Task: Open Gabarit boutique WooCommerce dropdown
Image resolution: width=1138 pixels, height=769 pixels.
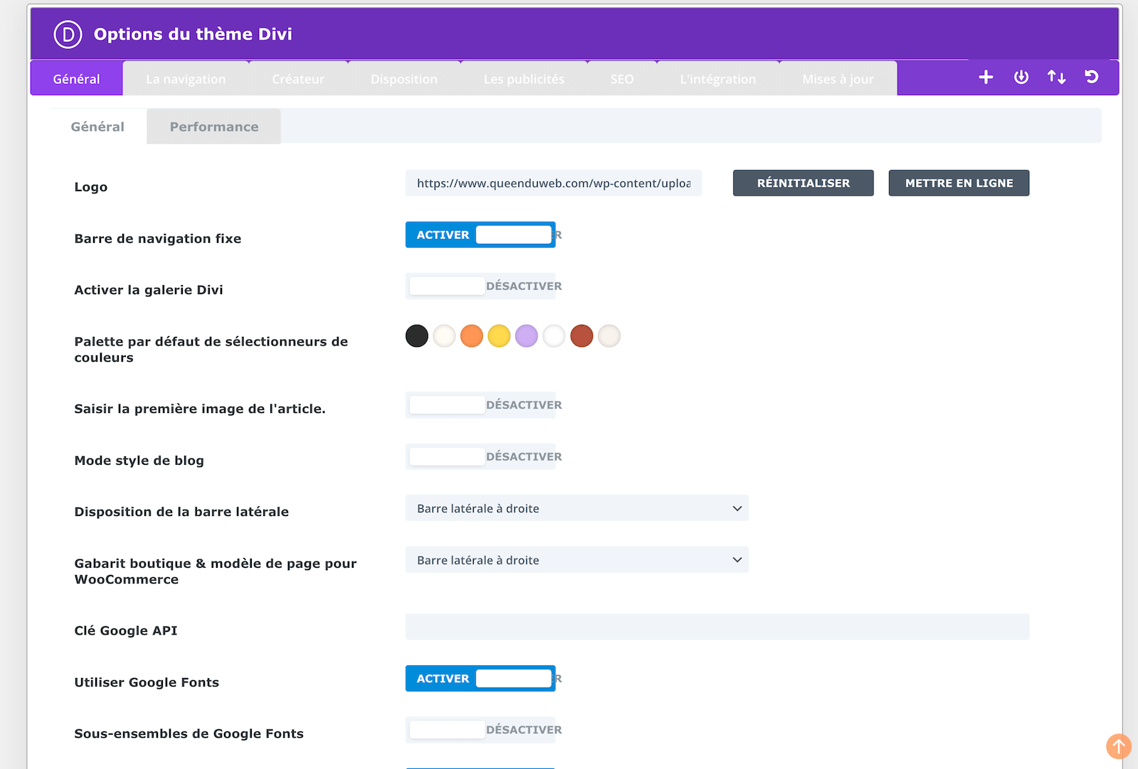Action: pyautogui.click(x=577, y=560)
